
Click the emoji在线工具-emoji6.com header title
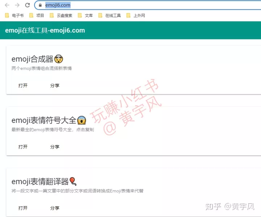pyautogui.click(x=45, y=30)
